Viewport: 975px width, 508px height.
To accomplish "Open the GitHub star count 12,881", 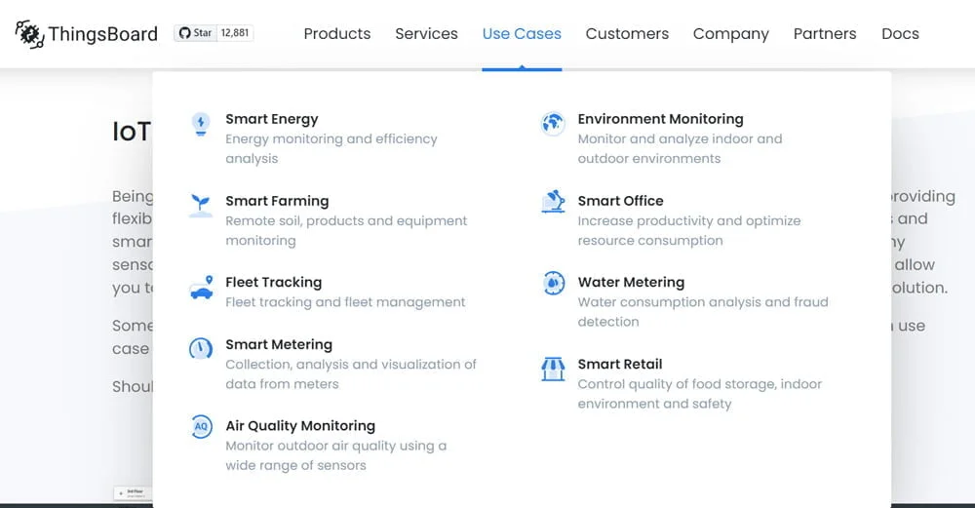I will click(235, 33).
